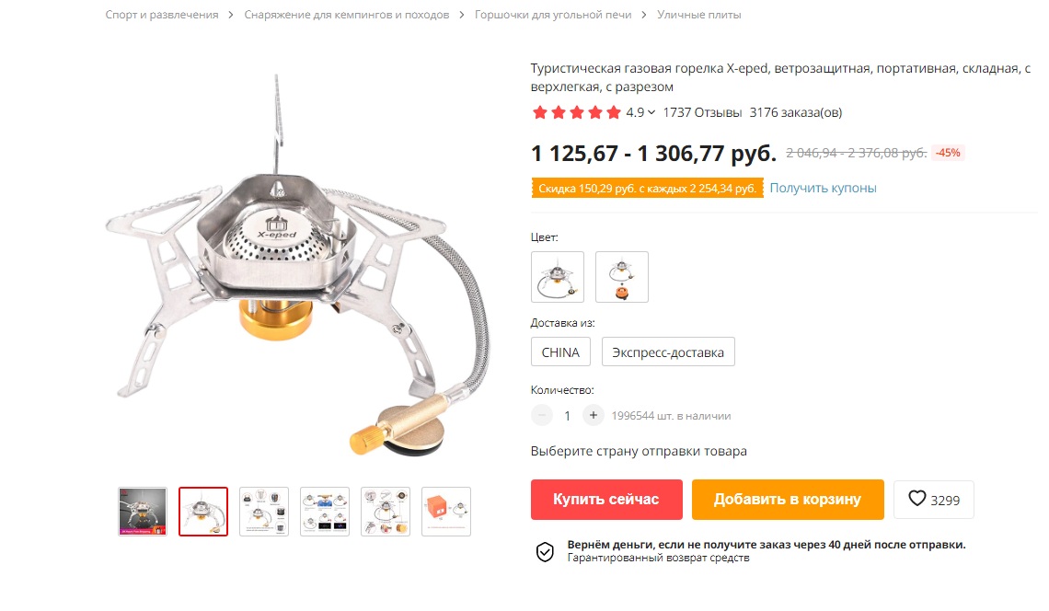Screen dimensions: 1049x611
Task: Click the quantity input field showing 1
Action: [568, 416]
